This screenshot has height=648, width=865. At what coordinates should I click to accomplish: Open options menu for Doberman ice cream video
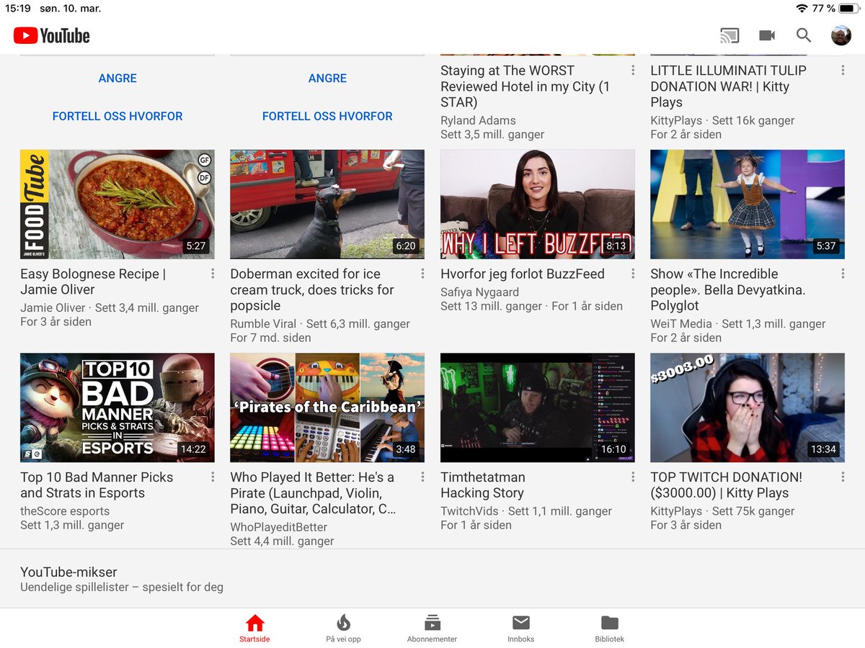coord(422,274)
